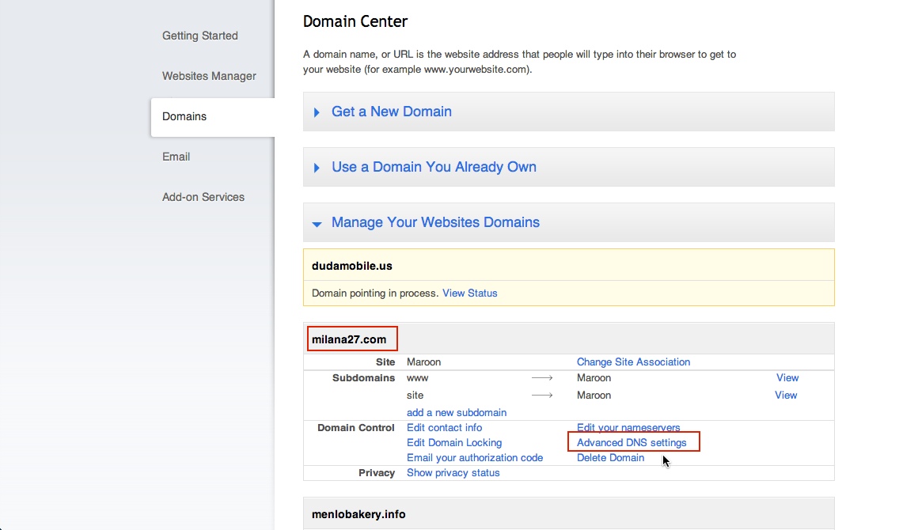Open Add-on Services in sidebar
The height and width of the screenshot is (530, 918).
point(203,197)
